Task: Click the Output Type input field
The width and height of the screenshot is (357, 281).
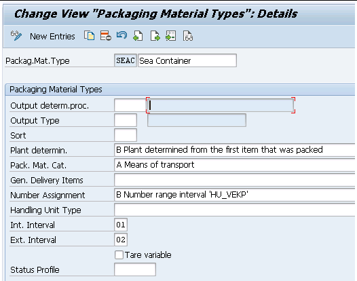Action: coord(126,120)
